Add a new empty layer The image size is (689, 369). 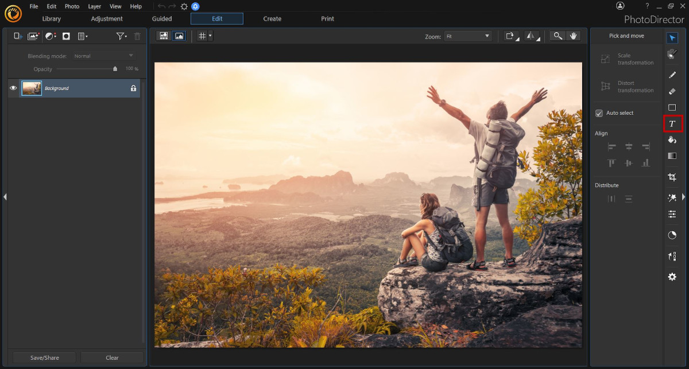pos(18,36)
